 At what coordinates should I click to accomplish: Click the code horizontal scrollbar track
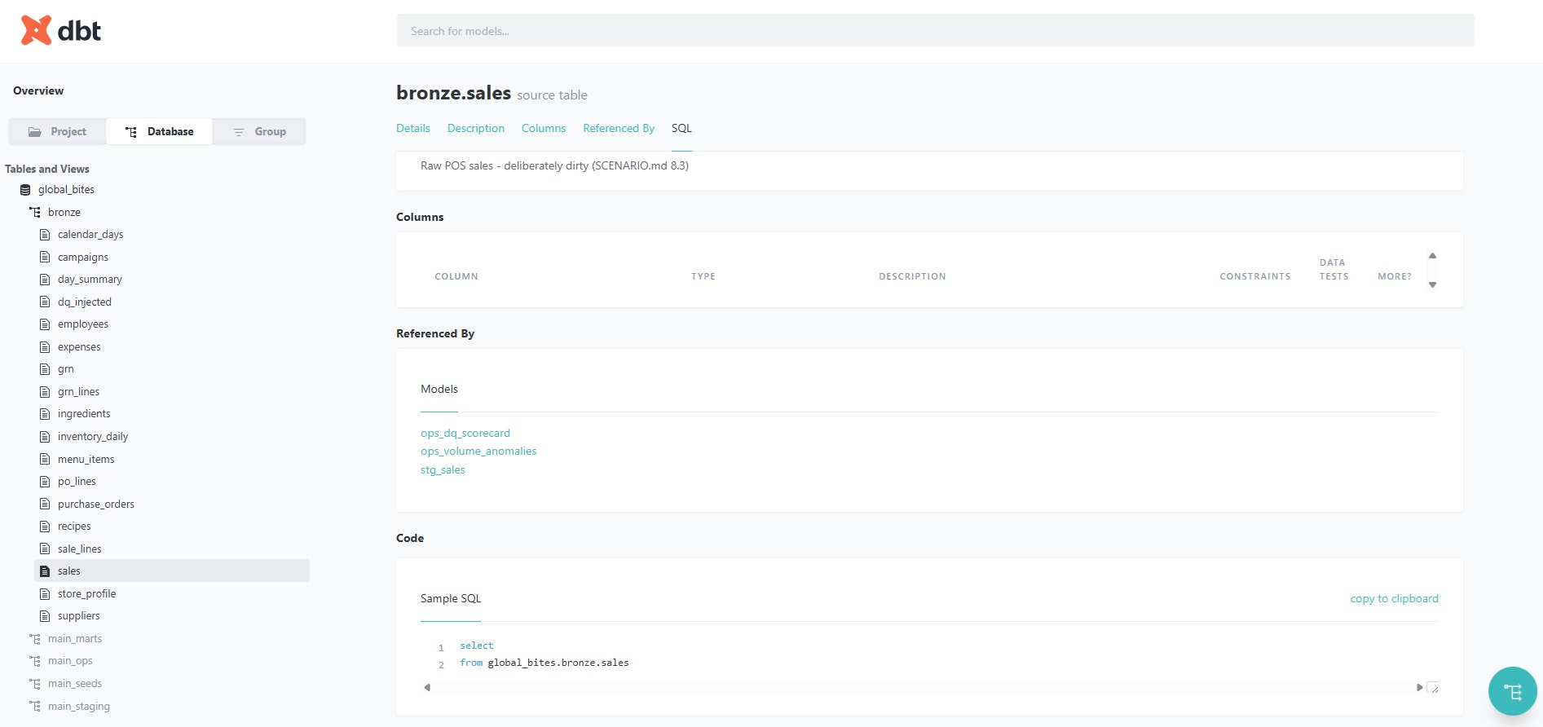[x=923, y=688]
